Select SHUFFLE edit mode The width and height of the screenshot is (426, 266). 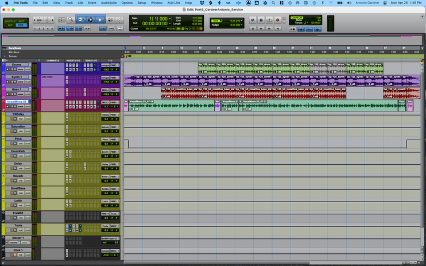click(x=10, y=21)
